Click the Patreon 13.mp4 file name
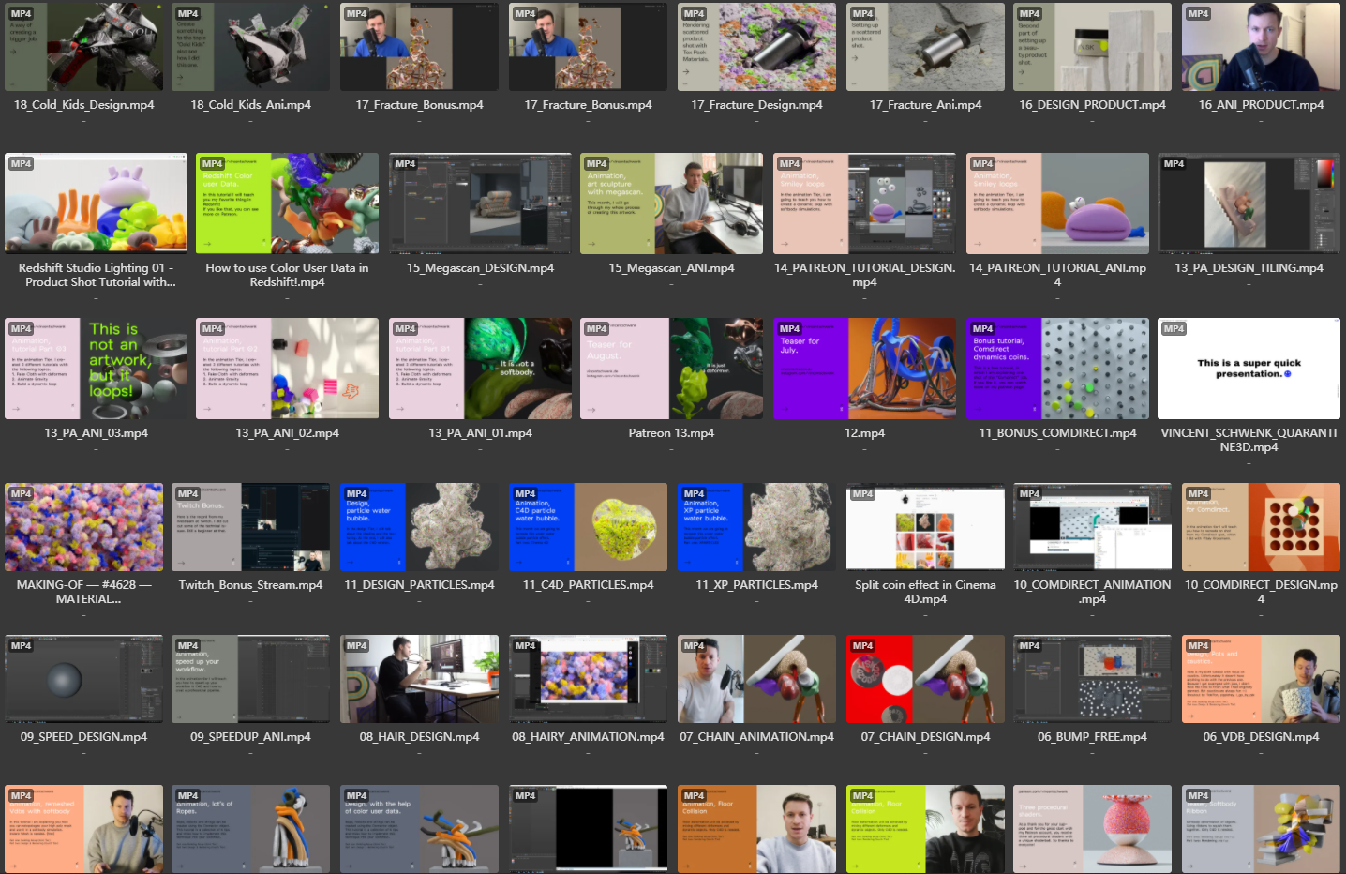 tap(671, 433)
